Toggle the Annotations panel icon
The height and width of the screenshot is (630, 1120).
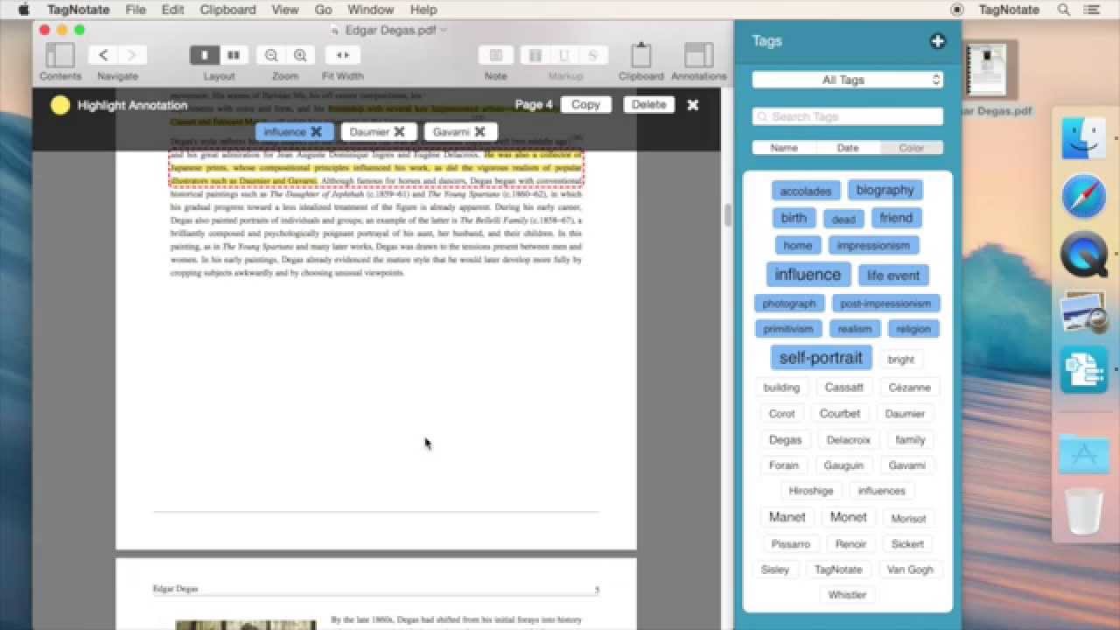(699, 55)
